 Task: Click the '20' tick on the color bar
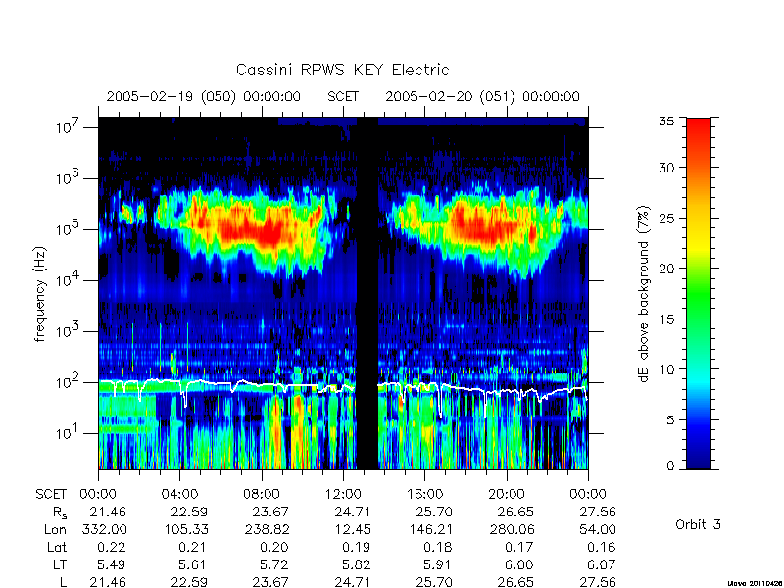pyautogui.click(x=666, y=268)
